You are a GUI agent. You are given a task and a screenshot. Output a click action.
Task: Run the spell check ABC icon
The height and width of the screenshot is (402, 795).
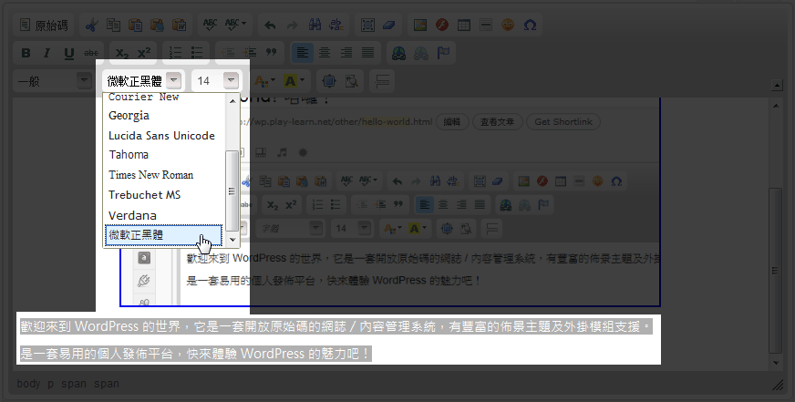(x=210, y=25)
